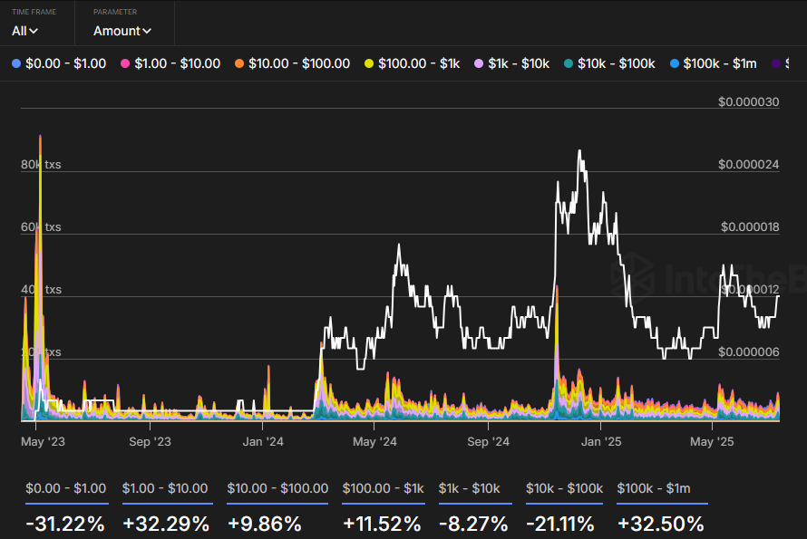The height and width of the screenshot is (539, 807).
Task: Select the $100.00 - $1k summary tab
Action: (383, 488)
